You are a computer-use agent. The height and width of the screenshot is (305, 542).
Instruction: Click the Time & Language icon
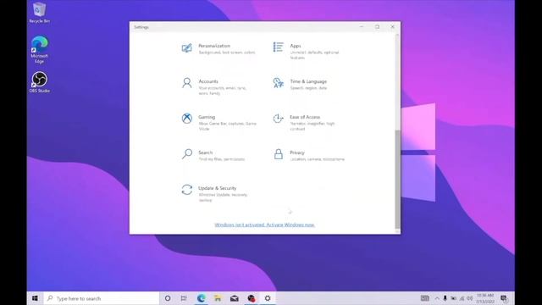pos(279,83)
